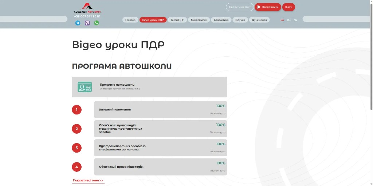Click the driver license program icon
This screenshot has height=186, width=373.
(85, 87)
